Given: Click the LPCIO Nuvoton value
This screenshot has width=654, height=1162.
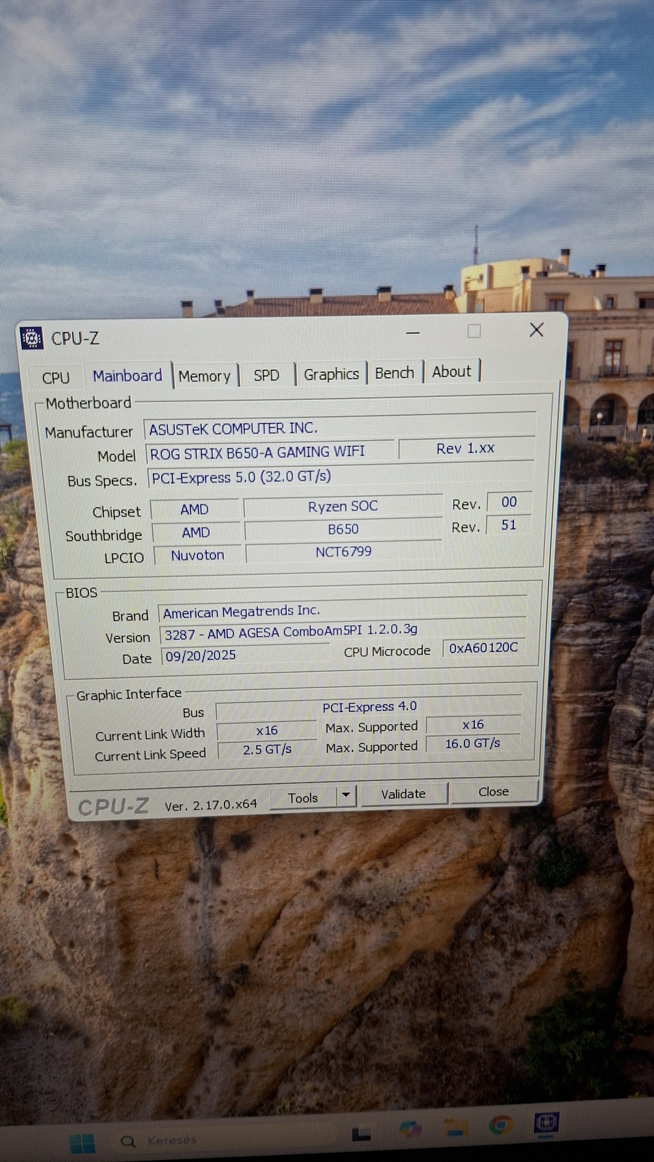Looking at the screenshot, I should click(197, 555).
